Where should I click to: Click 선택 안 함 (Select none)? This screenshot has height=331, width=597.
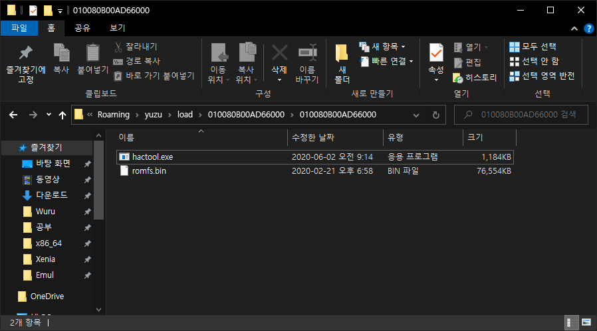535,61
